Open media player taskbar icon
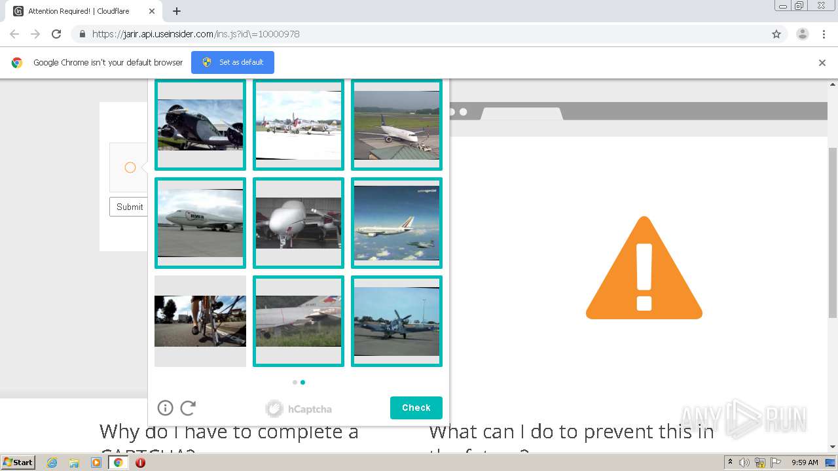Image resolution: width=838 pixels, height=471 pixels. click(96, 462)
